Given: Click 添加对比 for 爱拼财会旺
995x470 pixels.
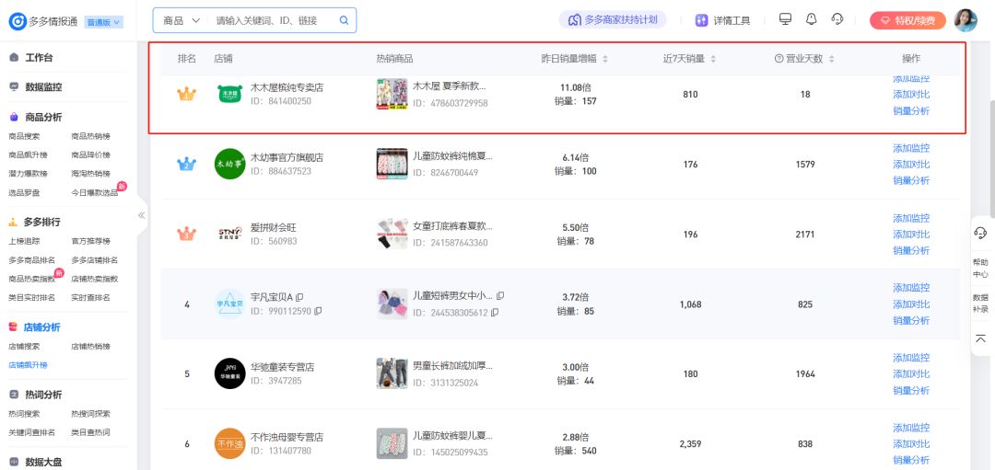Looking at the screenshot, I should (x=911, y=235).
